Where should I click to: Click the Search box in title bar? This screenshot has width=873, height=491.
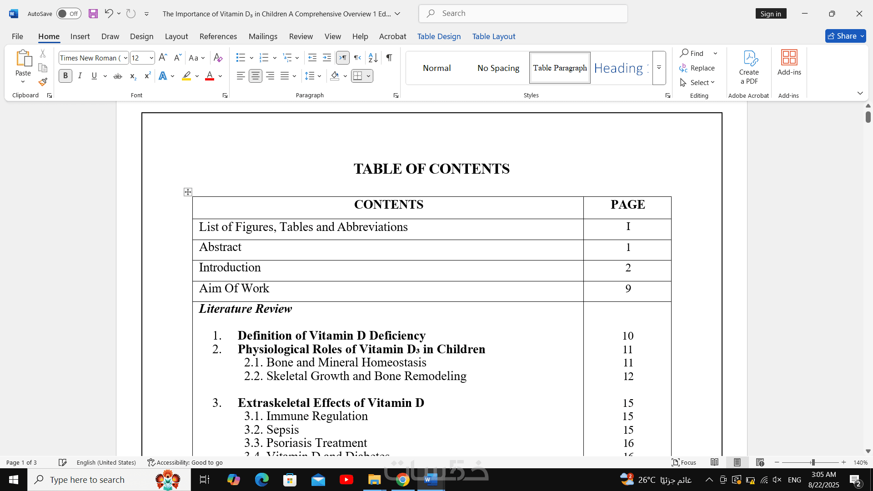tap(523, 14)
